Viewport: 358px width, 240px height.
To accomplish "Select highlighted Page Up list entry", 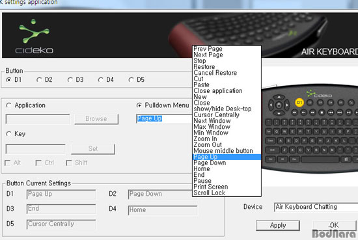I will (x=227, y=157).
